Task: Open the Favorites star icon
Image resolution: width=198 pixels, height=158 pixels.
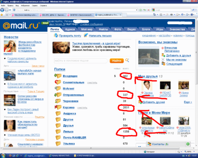Action: point(2,15)
